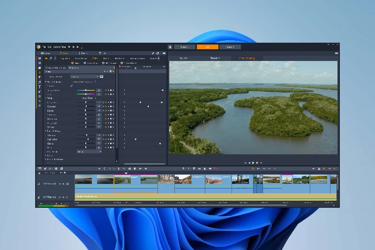Open the Properties section of the editor
This screenshot has height=250, width=375.
pos(65,58)
